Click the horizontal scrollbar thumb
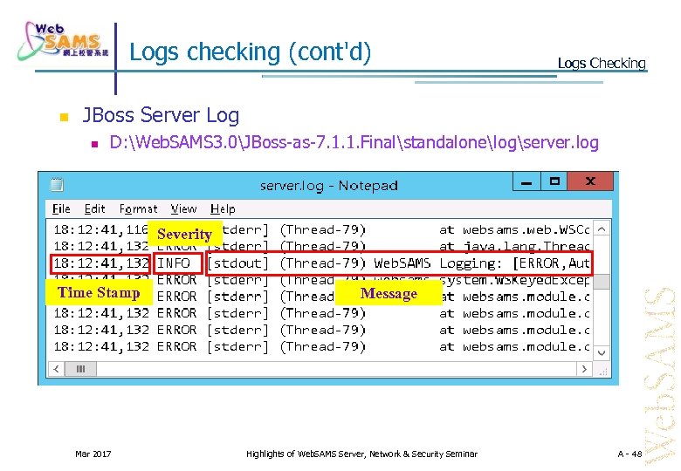The height and width of the screenshot is (471, 681). 81,369
